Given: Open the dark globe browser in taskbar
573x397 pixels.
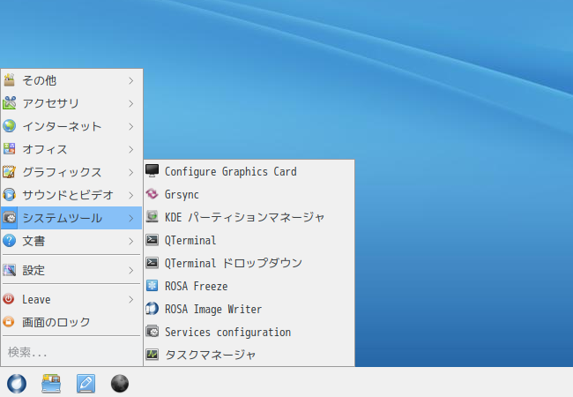Looking at the screenshot, I should [x=120, y=384].
